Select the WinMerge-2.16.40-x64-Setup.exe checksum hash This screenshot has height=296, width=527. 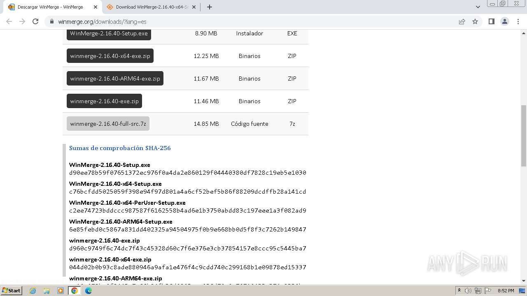pyautogui.click(x=188, y=192)
